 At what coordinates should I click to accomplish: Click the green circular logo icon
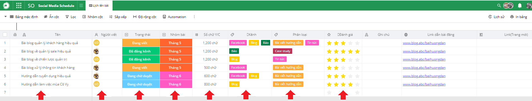6,5
